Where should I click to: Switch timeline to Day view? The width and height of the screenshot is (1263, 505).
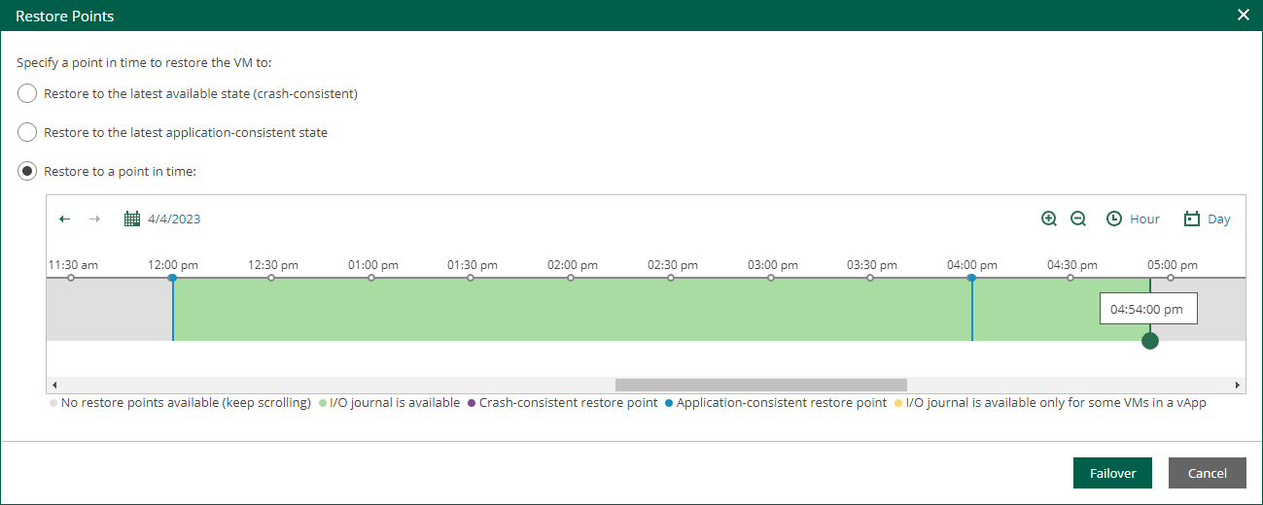1219,219
